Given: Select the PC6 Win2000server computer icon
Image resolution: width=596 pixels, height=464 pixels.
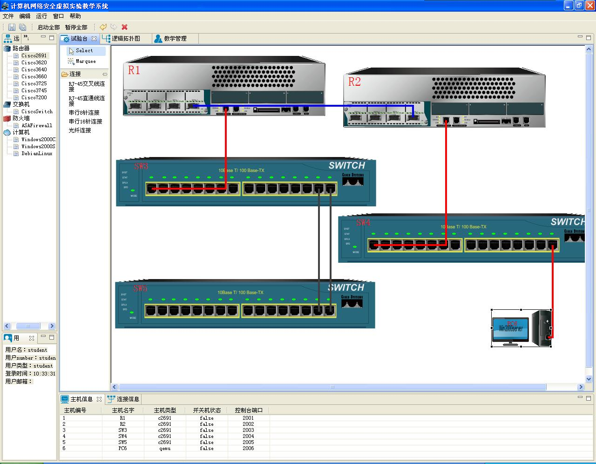Looking at the screenshot, I should pyautogui.click(x=521, y=328).
